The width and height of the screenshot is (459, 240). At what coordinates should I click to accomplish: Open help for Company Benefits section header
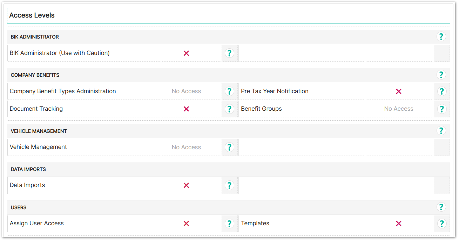coord(441,75)
